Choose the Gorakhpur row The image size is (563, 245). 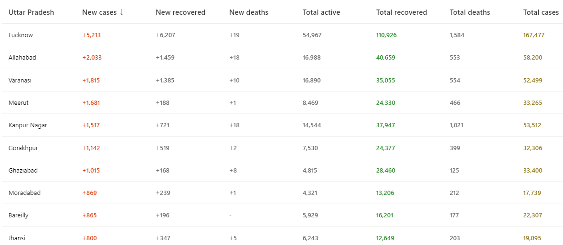23,148
